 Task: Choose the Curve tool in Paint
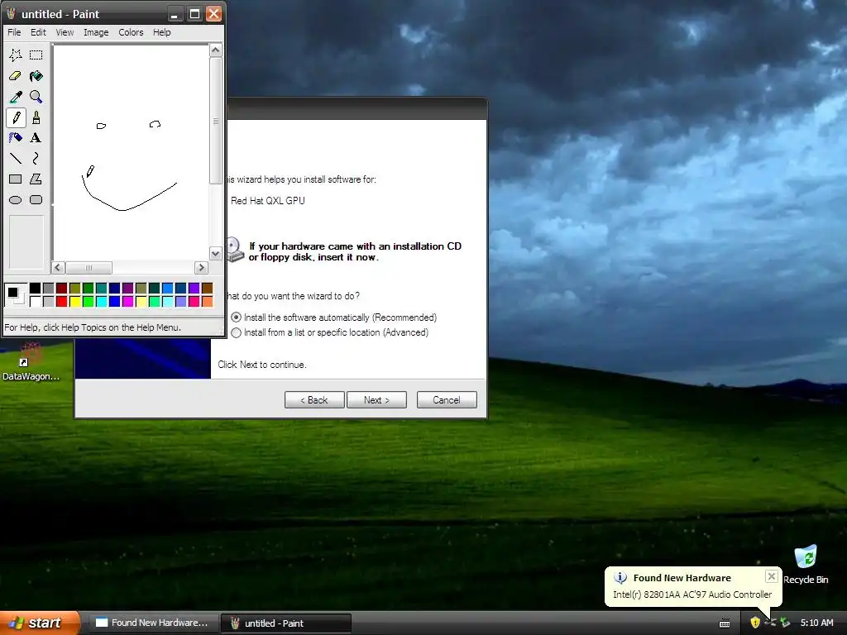pos(36,158)
